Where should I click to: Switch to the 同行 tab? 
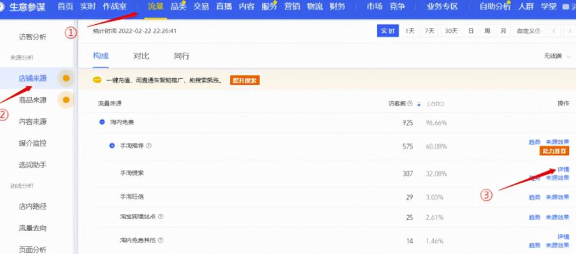click(x=182, y=56)
